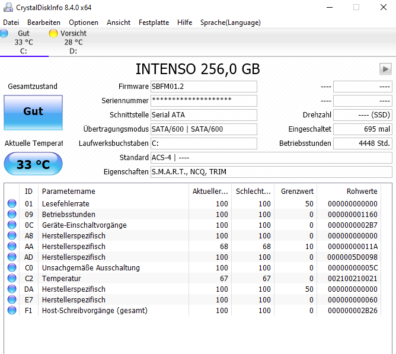Click status dot of AA row

click(12, 246)
